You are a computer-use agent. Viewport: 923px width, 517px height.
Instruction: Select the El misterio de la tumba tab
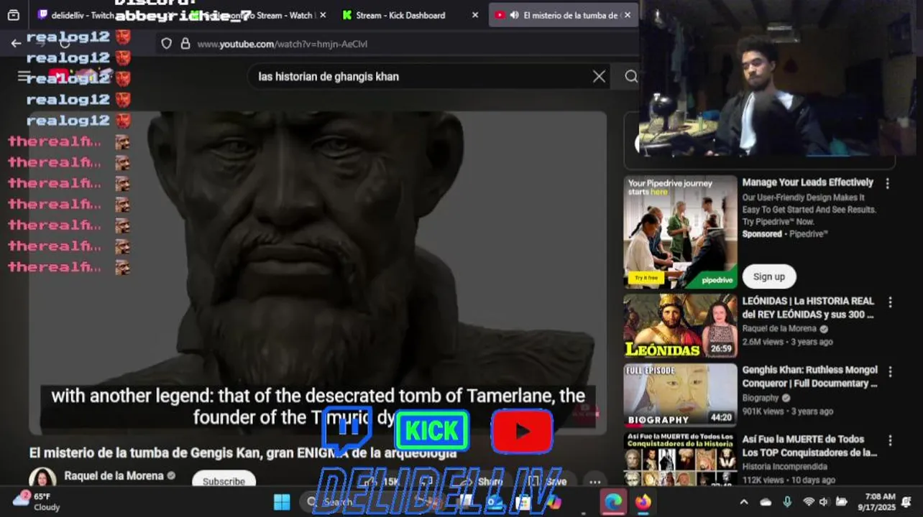coord(564,15)
